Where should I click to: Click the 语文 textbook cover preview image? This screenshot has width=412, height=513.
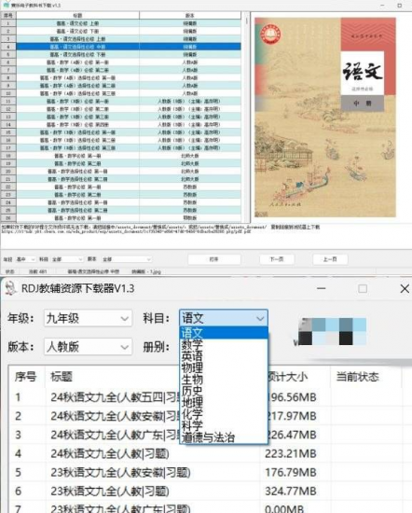pyautogui.click(x=325, y=118)
